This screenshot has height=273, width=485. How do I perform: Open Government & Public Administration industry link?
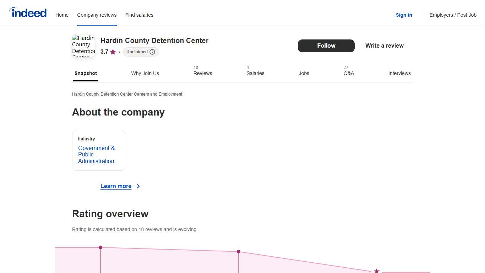point(96,155)
